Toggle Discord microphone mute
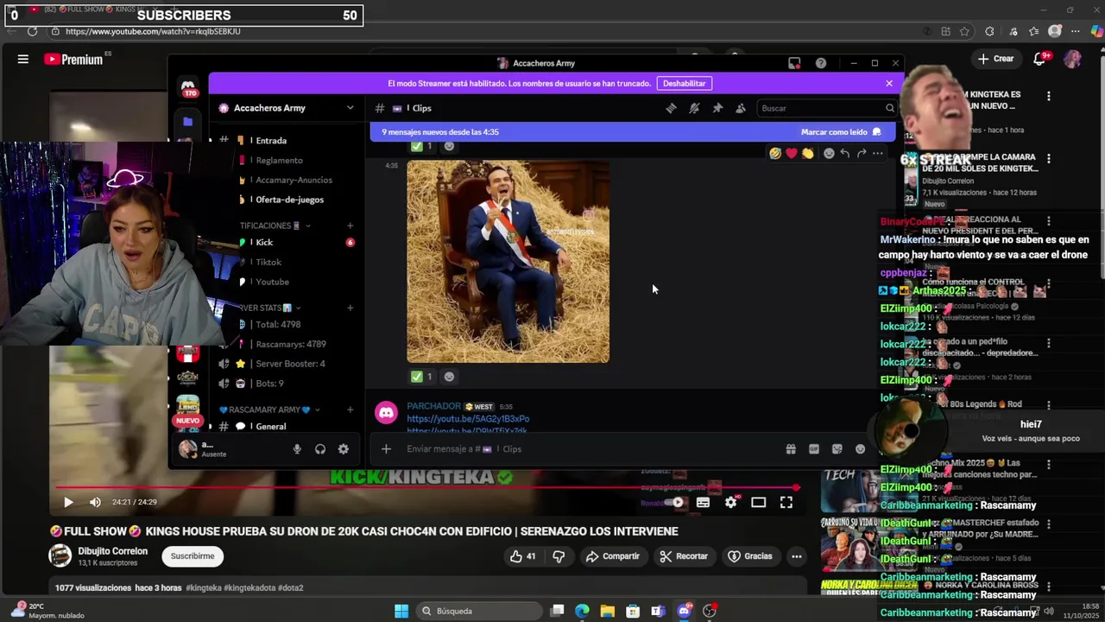1105x622 pixels. tap(297, 449)
